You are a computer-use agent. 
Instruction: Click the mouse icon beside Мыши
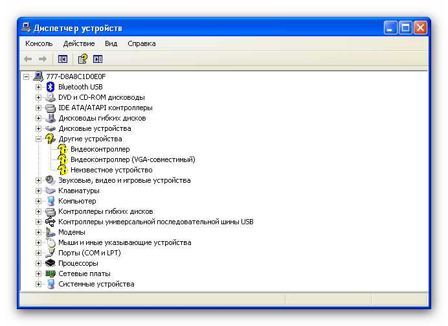tap(50, 242)
